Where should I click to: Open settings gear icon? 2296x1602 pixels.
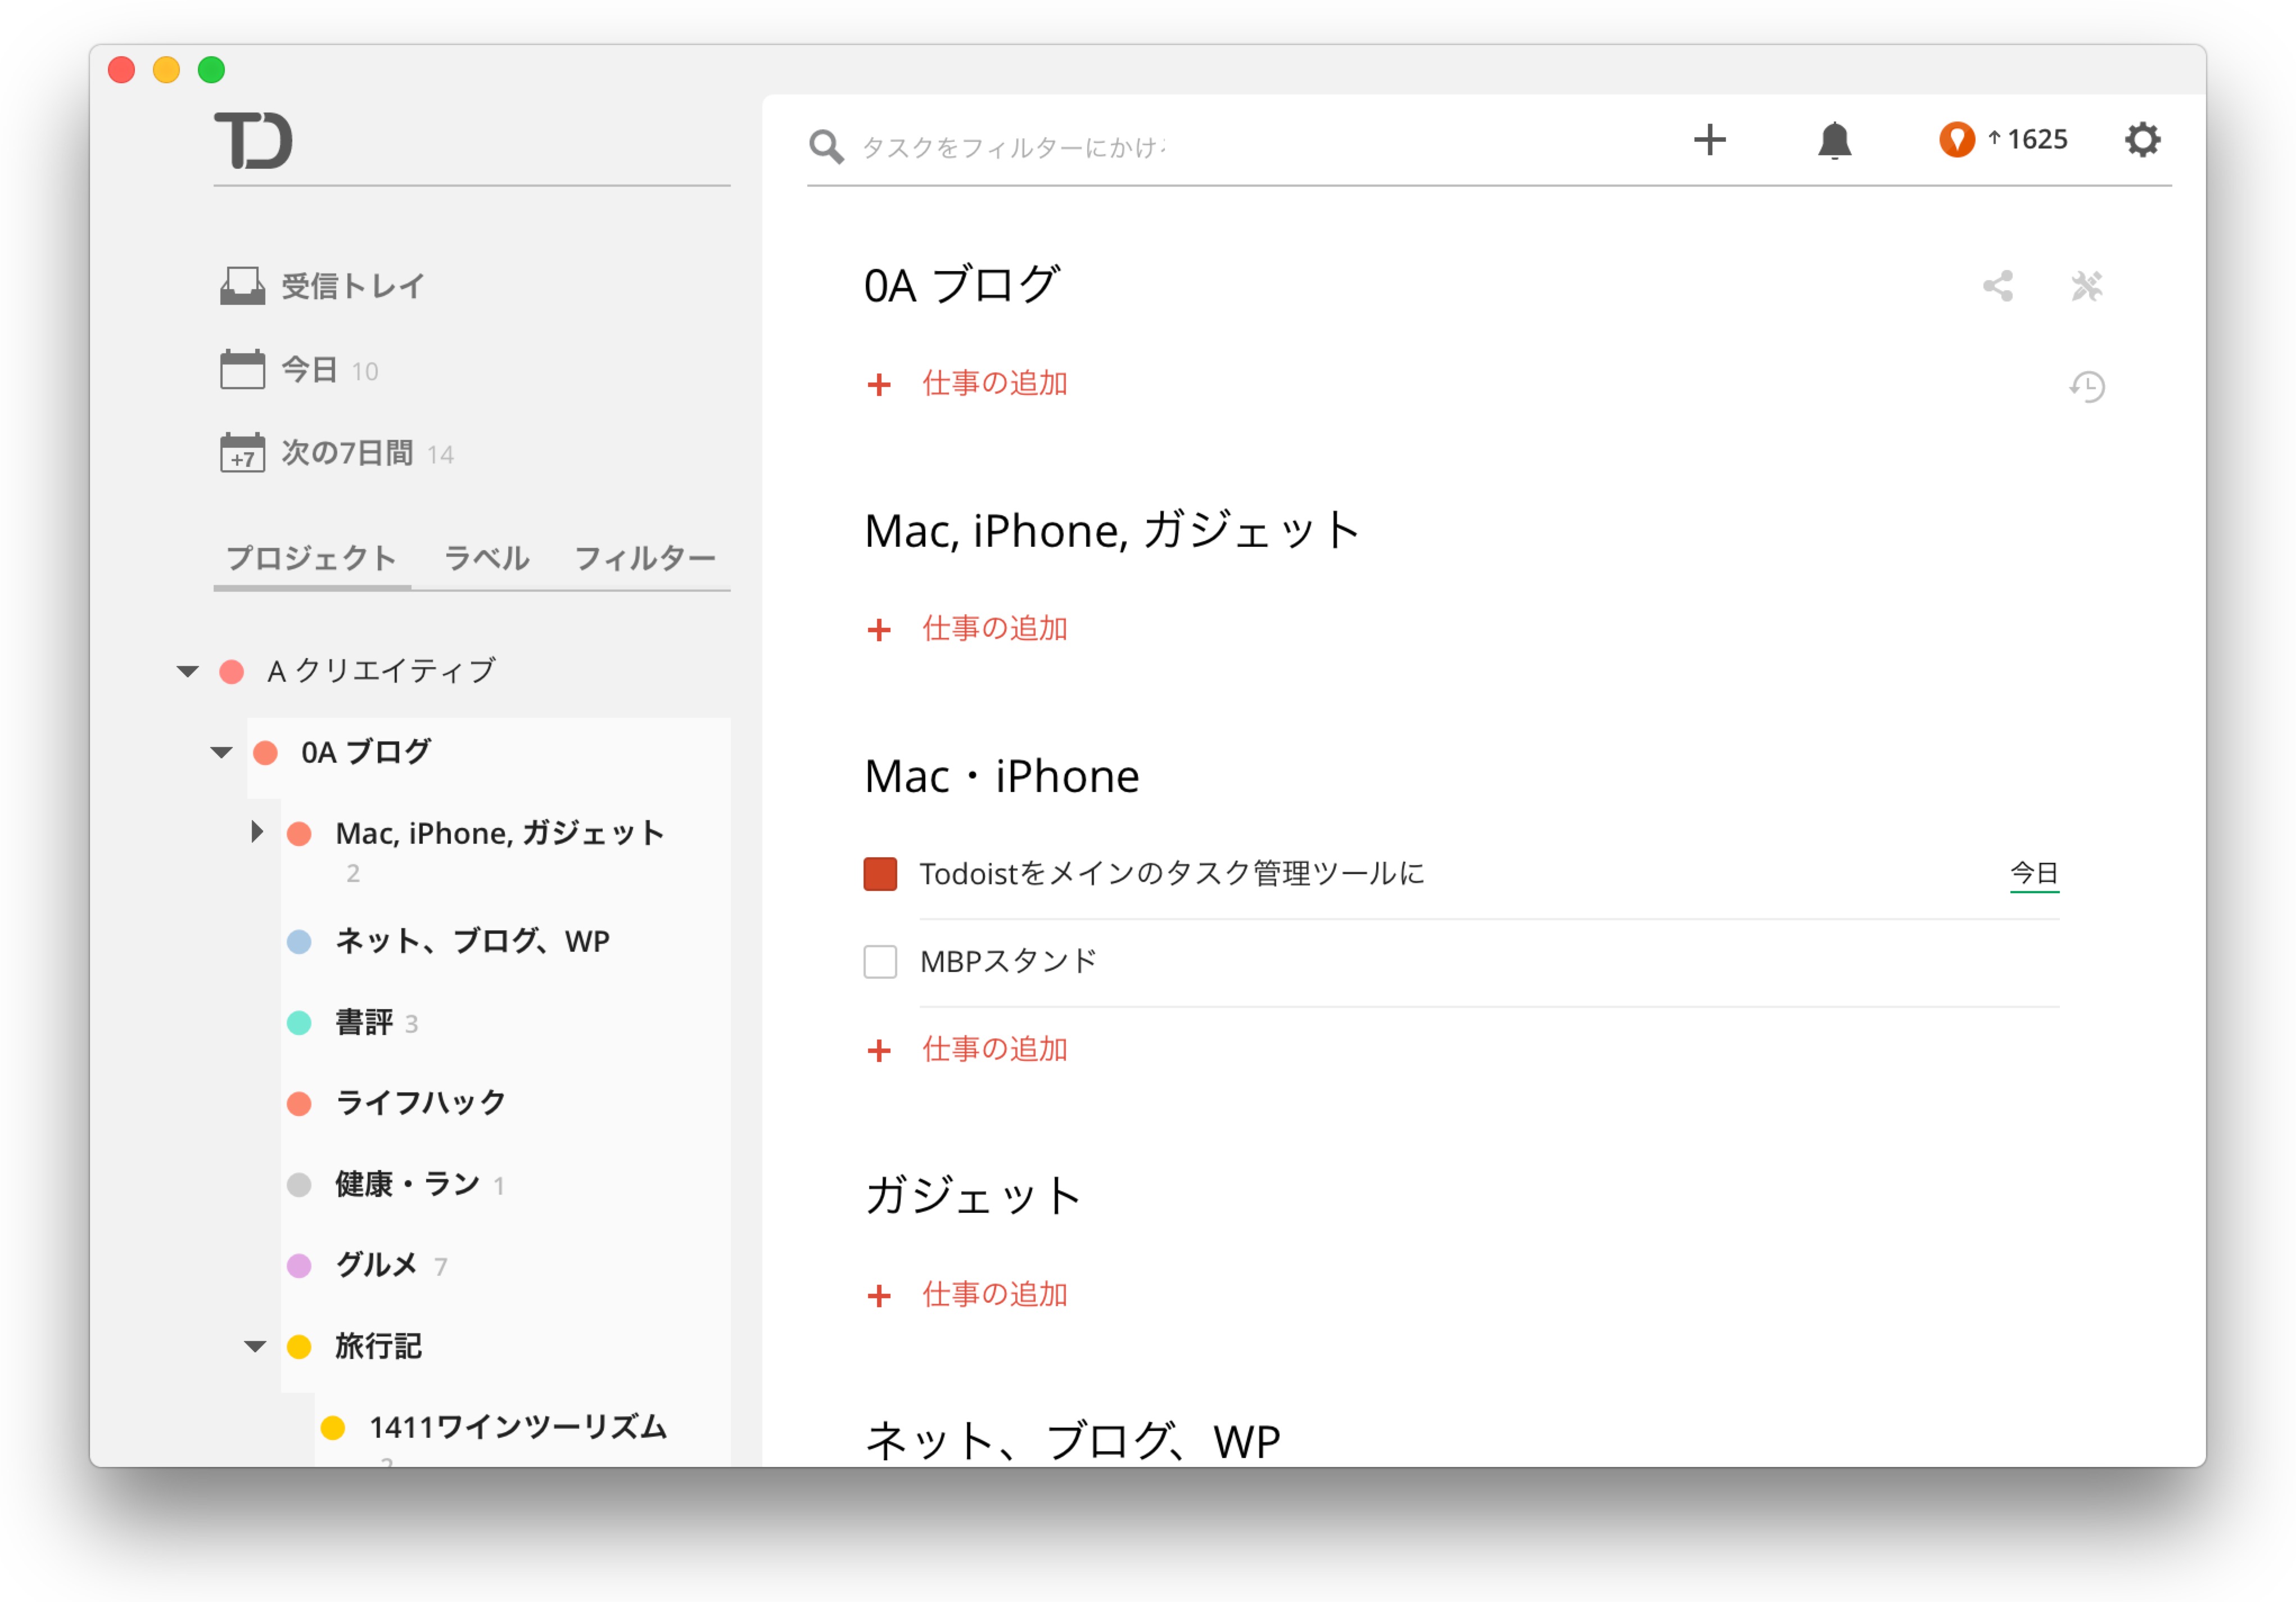coord(2142,140)
